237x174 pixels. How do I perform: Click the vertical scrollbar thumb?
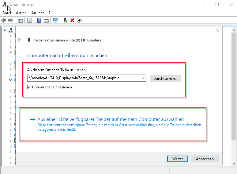click(x=234, y=86)
